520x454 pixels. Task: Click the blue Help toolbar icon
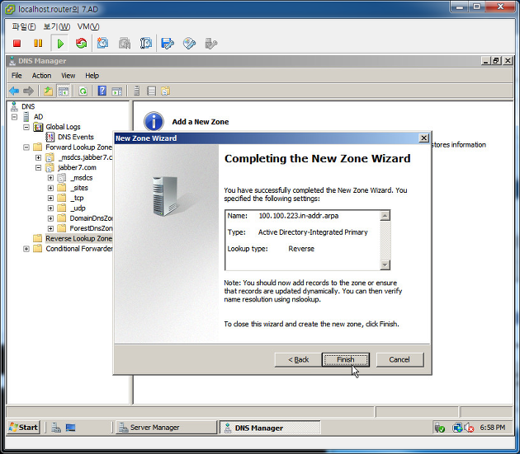[x=102, y=91]
